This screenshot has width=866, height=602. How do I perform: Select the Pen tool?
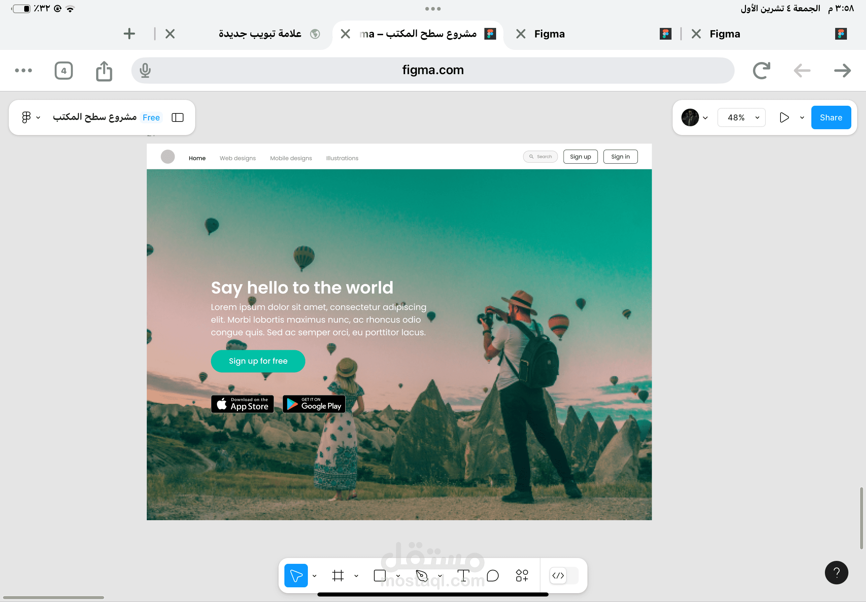point(422,576)
